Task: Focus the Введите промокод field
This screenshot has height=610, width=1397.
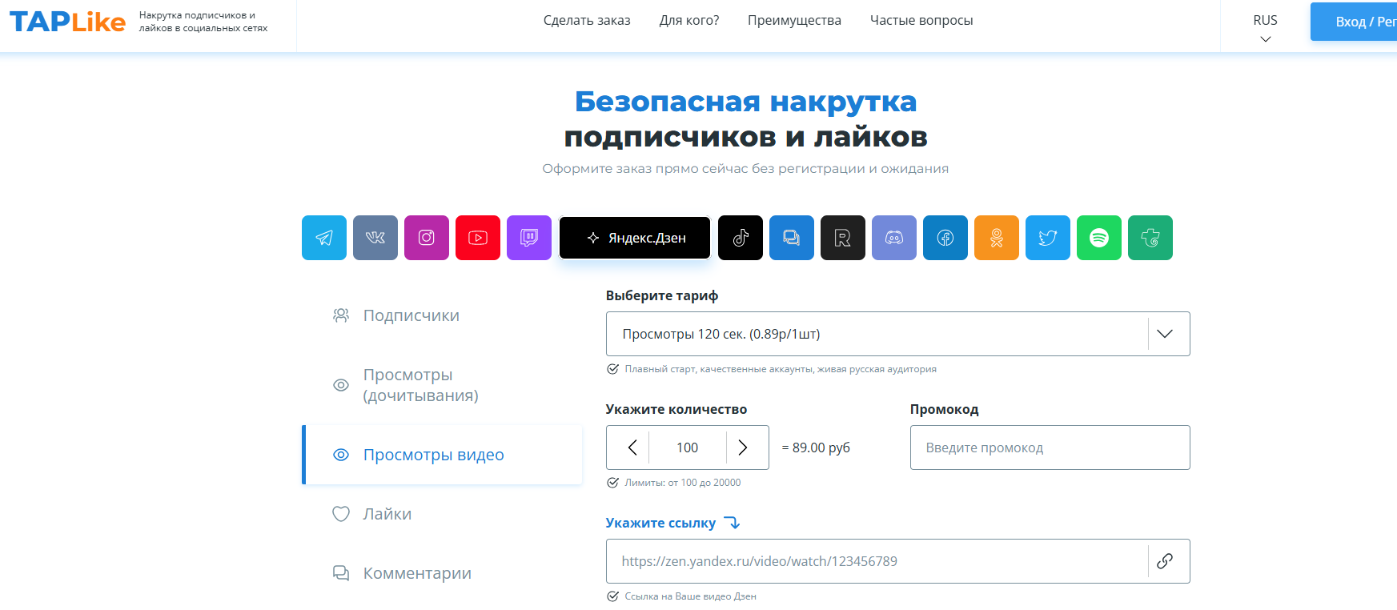Action: 1050,447
